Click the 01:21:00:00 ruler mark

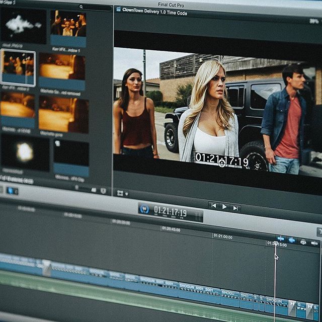(x=223, y=237)
